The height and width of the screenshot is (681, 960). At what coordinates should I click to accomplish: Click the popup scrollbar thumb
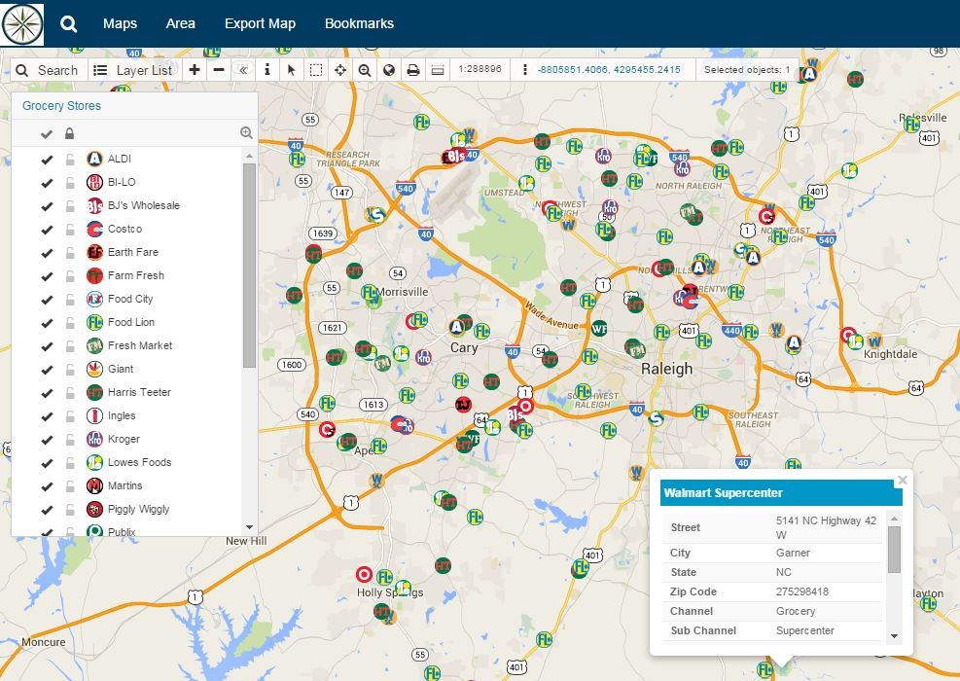tap(895, 550)
